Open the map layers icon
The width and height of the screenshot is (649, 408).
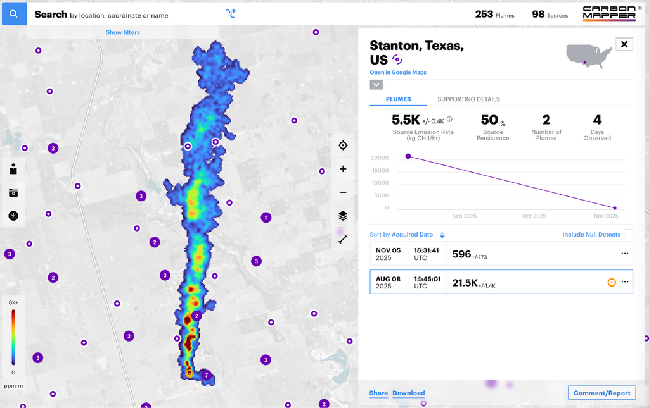click(343, 216)
